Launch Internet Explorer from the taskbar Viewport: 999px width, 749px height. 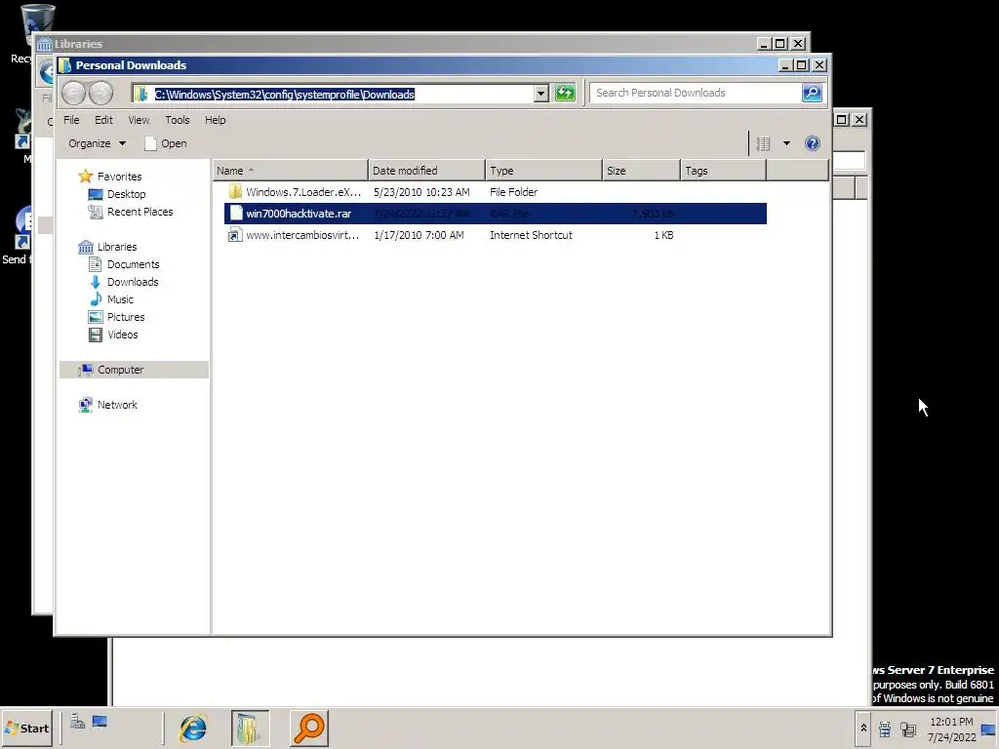pos(193,728)
